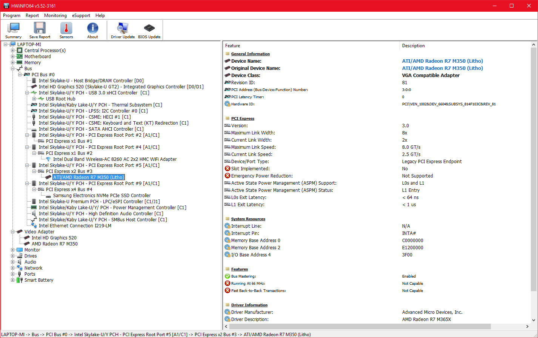Select the SMBus Host Controller row
The width and height of the screenshot is (538, 338).
coord(103,220)
